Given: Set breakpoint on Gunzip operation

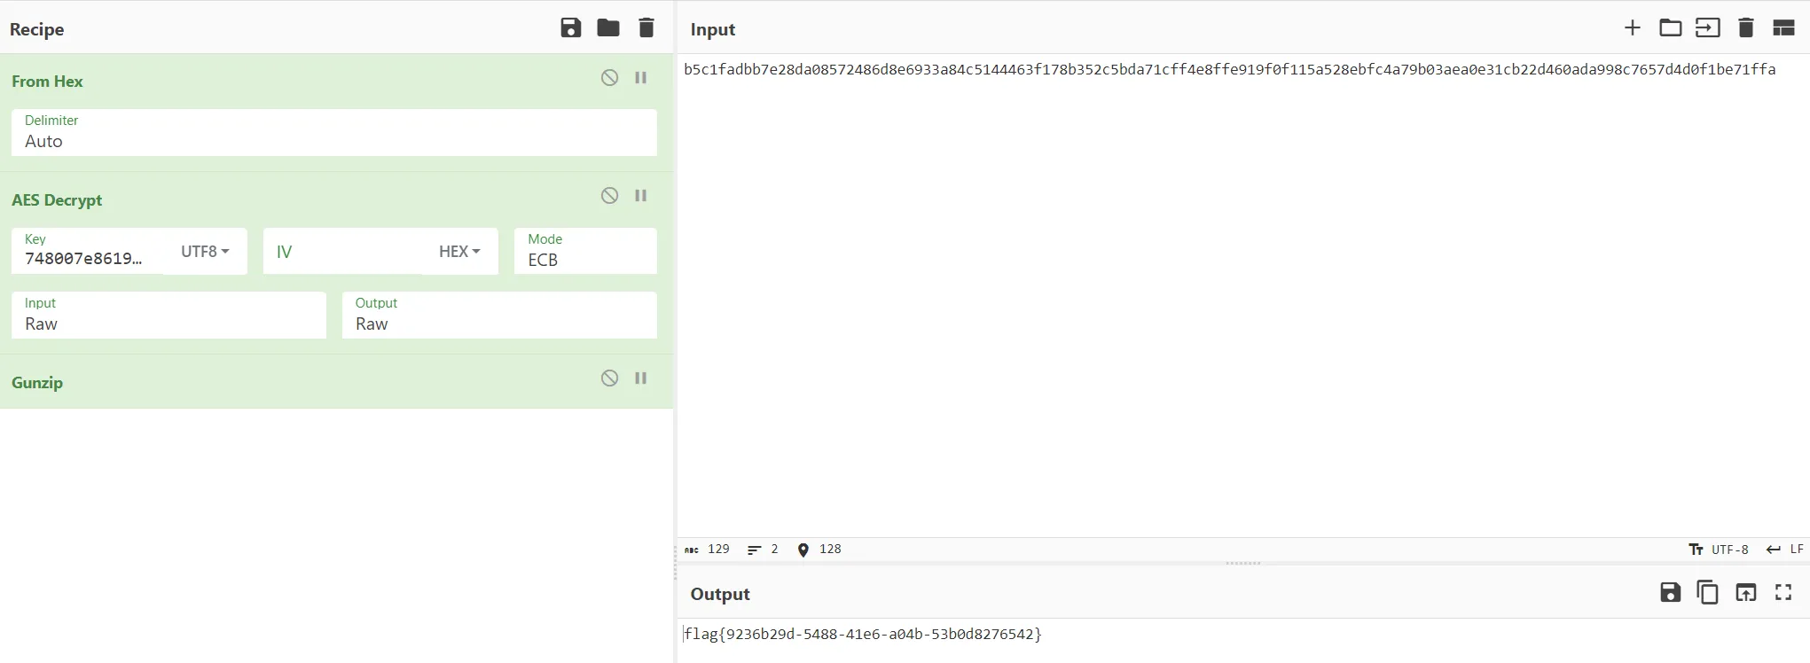Looking at the screenshot, I should click(x=640, y=378).
